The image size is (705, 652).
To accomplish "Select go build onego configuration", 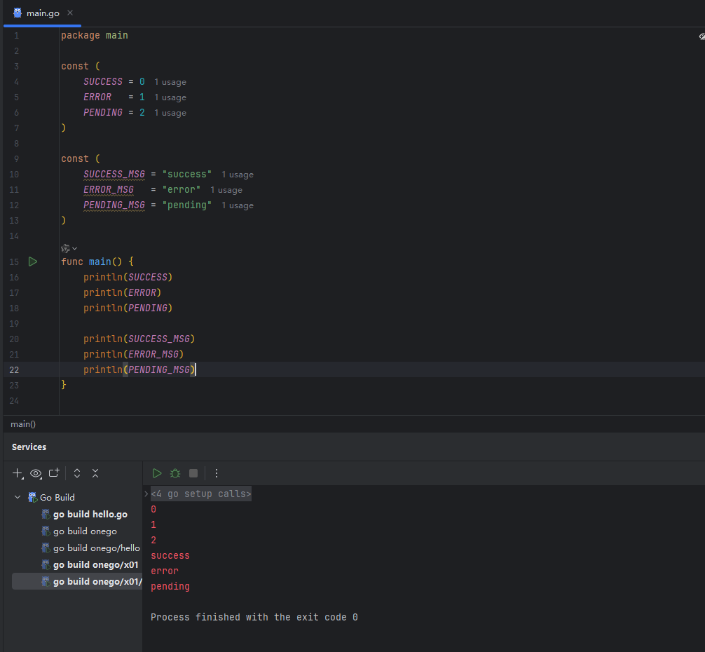I will point(85,531).
